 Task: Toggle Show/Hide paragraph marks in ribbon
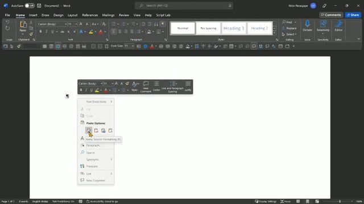click(163, 24)
